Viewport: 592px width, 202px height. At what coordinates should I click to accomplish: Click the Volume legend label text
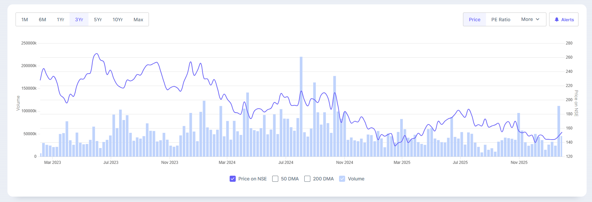coord(356,179)
